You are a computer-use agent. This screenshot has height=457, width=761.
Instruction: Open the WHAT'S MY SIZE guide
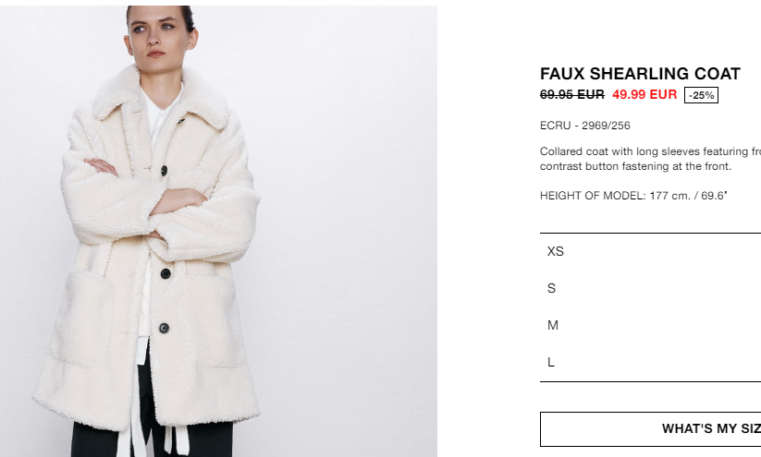650,429
